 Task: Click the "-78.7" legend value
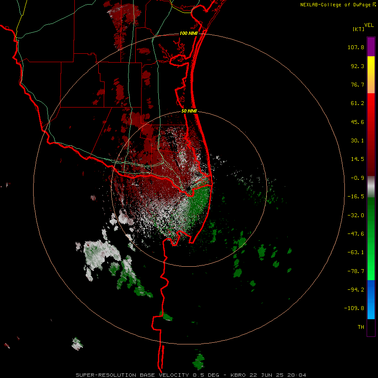[356, 271]
